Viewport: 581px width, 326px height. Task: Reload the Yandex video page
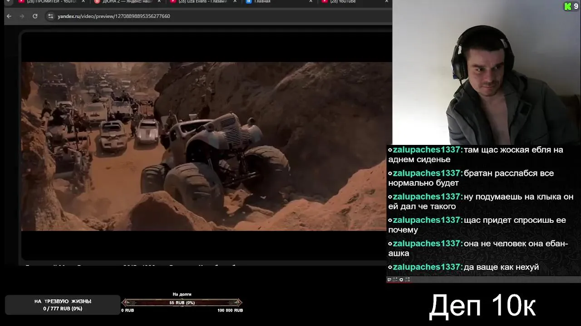coord(35,16)
